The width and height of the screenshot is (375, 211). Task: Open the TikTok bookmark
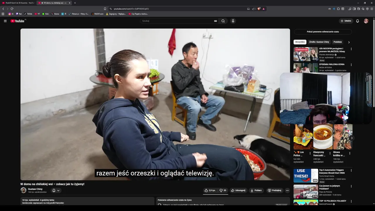pos(28,14)
